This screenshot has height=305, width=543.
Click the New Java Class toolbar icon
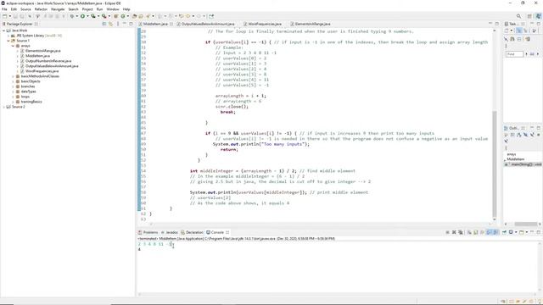tap(122, 16)
